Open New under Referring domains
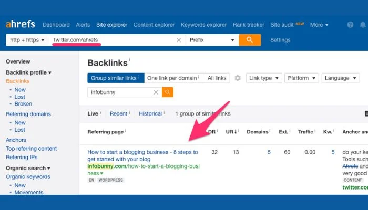The height and width of the screenshot is (210, 368). pyautogui.click(x=20, y=122)
